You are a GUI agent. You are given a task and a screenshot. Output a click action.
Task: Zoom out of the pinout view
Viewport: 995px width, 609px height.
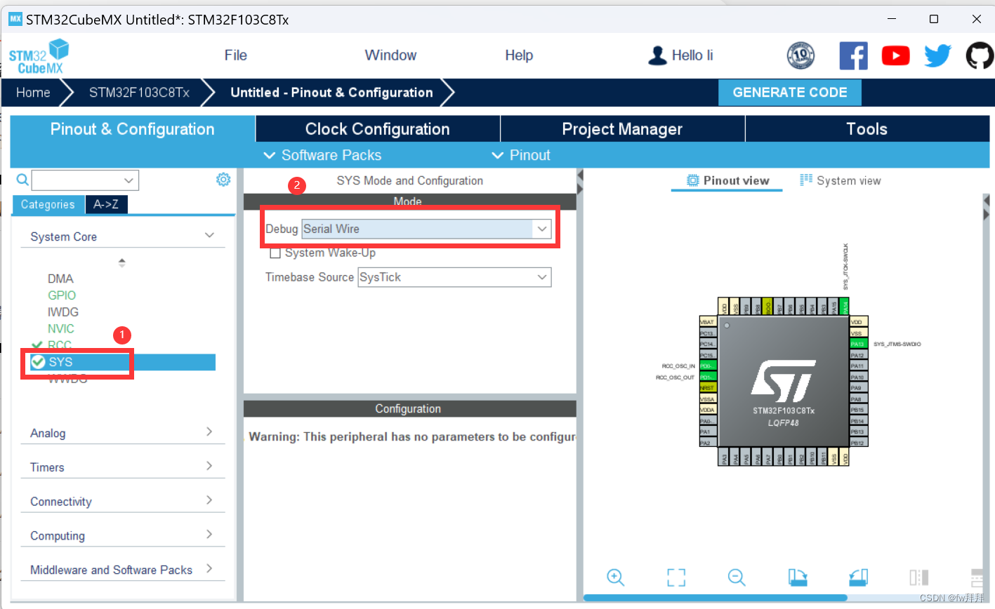pyautogui.click(x=737, y=577)
